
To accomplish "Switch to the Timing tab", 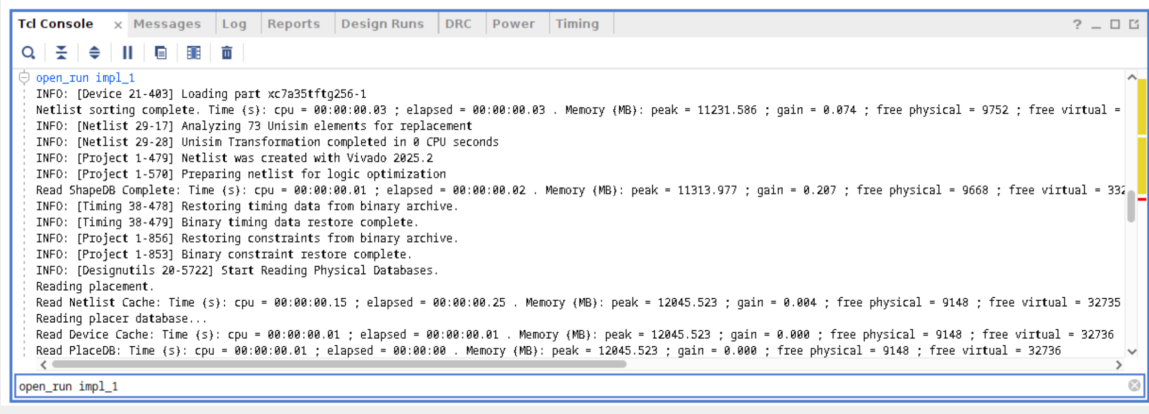I will click(x=577, y=24).
